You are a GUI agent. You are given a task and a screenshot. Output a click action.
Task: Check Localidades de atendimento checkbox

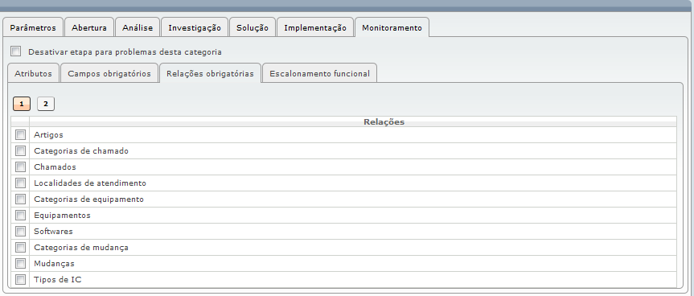[x=20, y=183]
